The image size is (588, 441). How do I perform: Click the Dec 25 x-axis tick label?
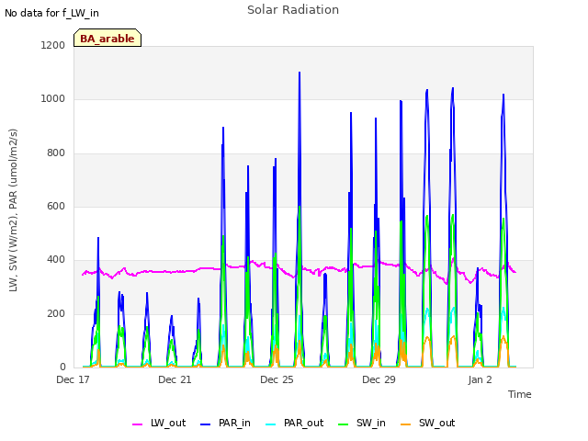tap(277, 379)
